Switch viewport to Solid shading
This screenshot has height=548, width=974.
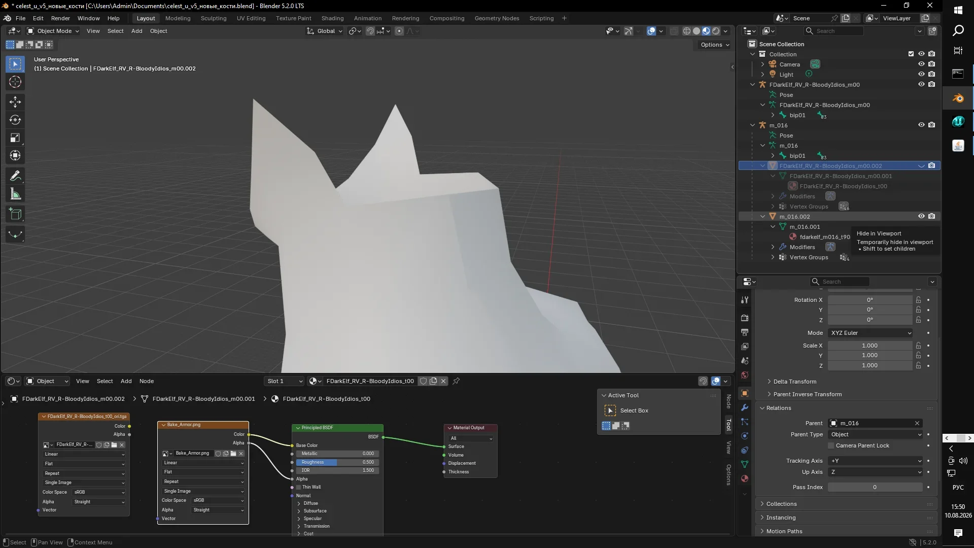(x=697, y=31)
